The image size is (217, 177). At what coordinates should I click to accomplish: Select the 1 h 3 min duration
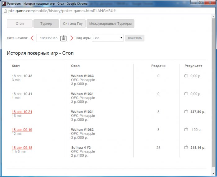(19, 152)
